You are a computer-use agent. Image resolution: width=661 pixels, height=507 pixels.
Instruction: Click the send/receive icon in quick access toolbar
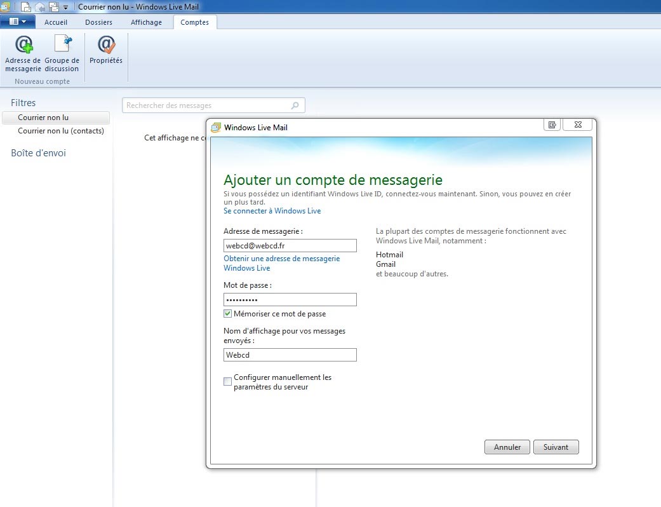(x=54, y=7)
